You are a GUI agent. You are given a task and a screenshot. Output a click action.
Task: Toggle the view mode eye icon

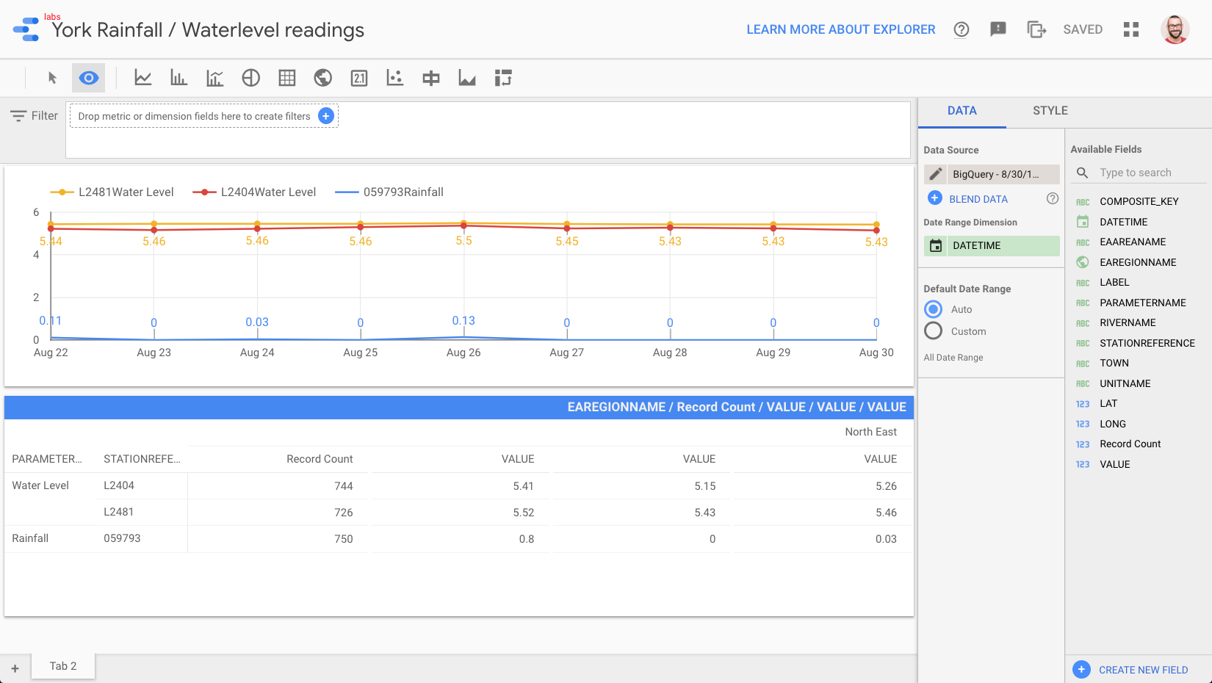click(x=89, y=78)
